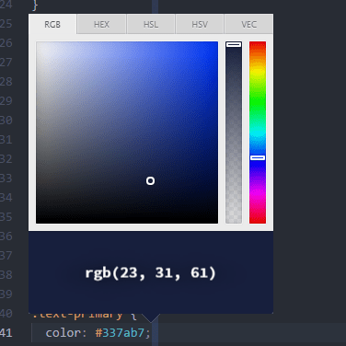Click the dark navy color preview area
Screen dimensions: 346x346
coord(151,272)
